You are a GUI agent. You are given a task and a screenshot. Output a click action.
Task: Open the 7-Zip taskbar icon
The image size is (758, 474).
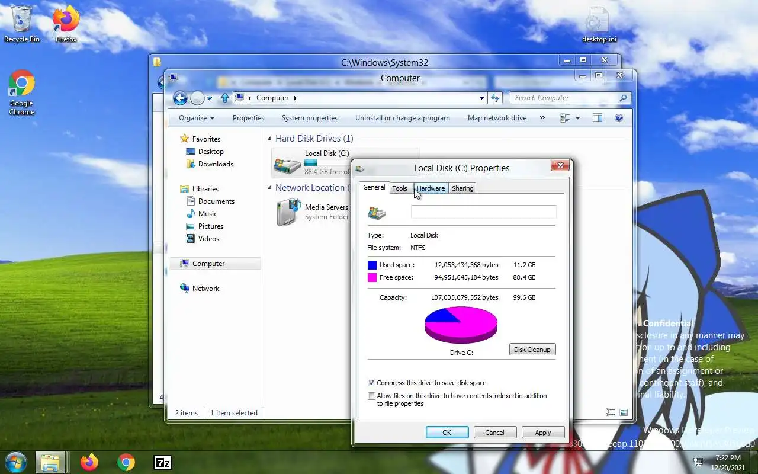tap(162, 462)
